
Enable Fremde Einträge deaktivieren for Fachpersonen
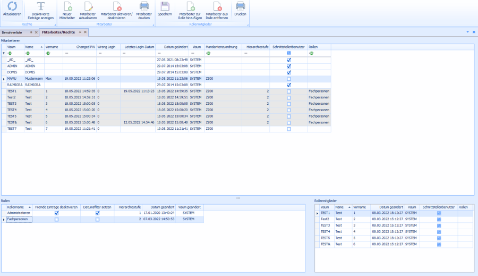point(57,219)
